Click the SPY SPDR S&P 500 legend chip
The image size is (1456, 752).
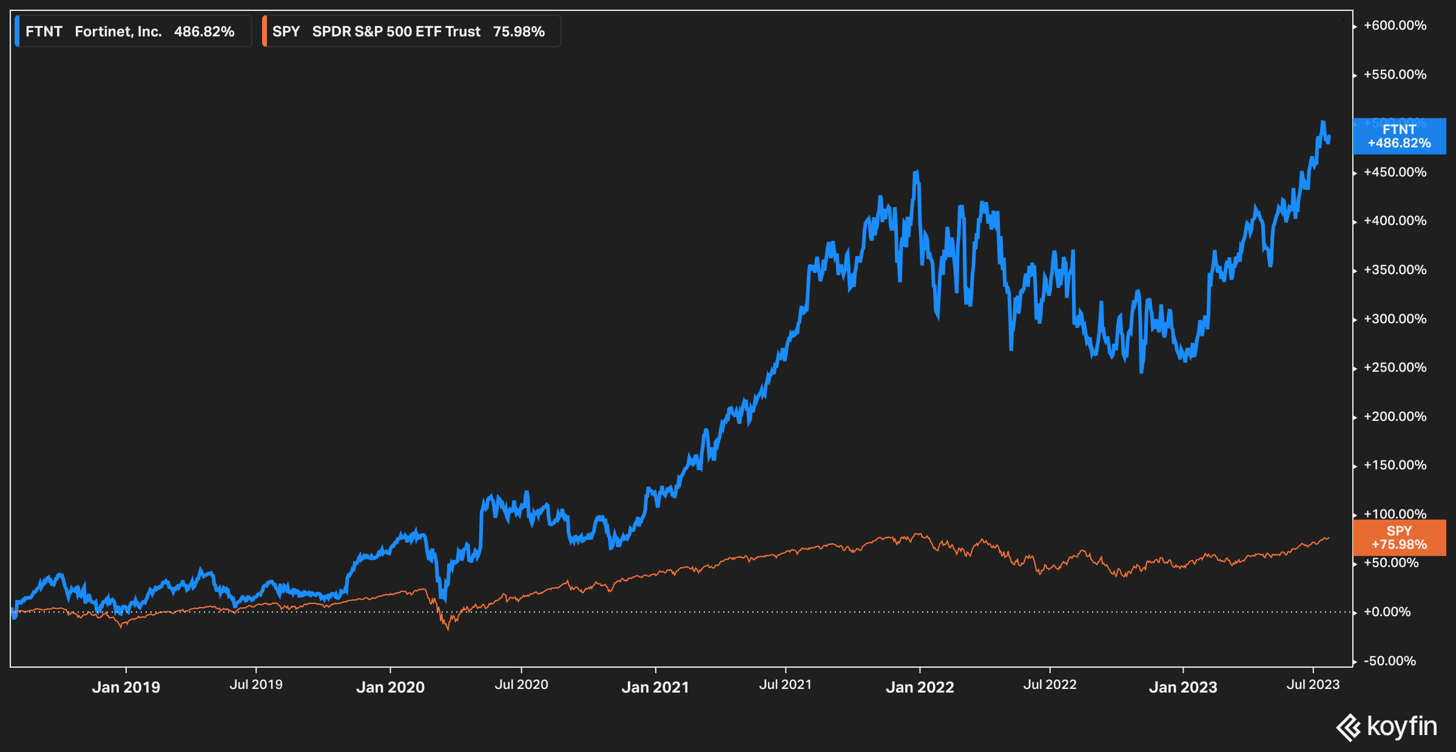(x=411, y=32)
